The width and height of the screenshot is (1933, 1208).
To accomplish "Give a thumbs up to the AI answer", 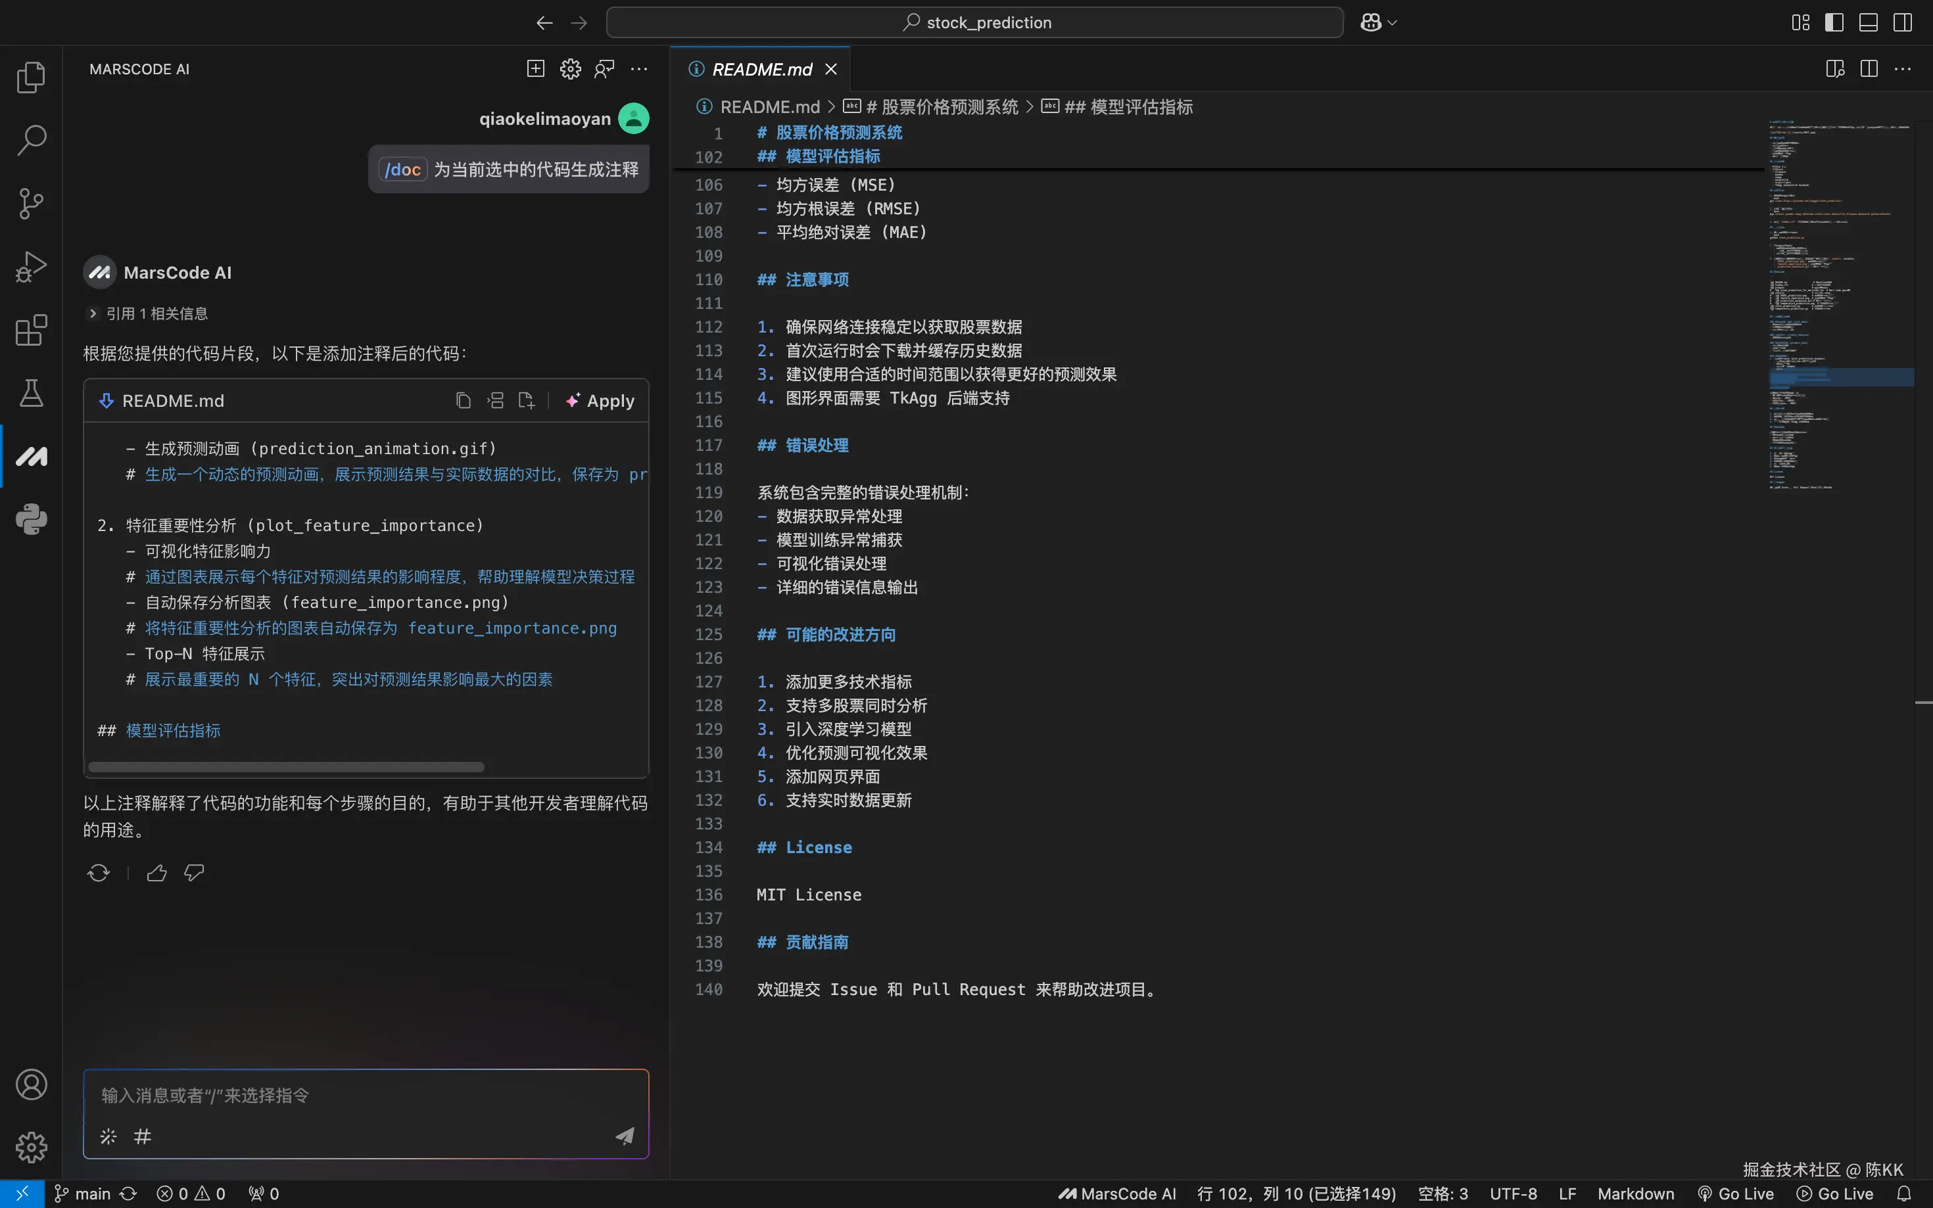I will click(x=156, y=872).
